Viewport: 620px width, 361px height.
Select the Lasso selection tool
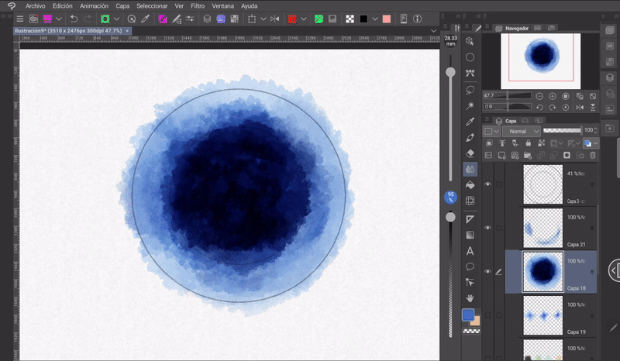pos(470,90)
